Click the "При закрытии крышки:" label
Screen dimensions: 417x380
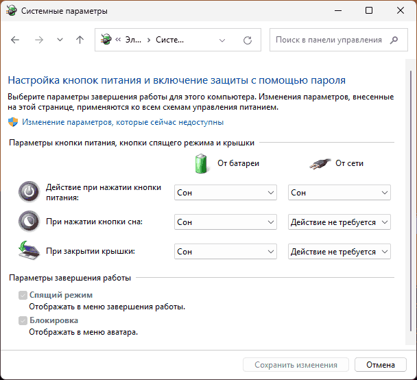91,251
